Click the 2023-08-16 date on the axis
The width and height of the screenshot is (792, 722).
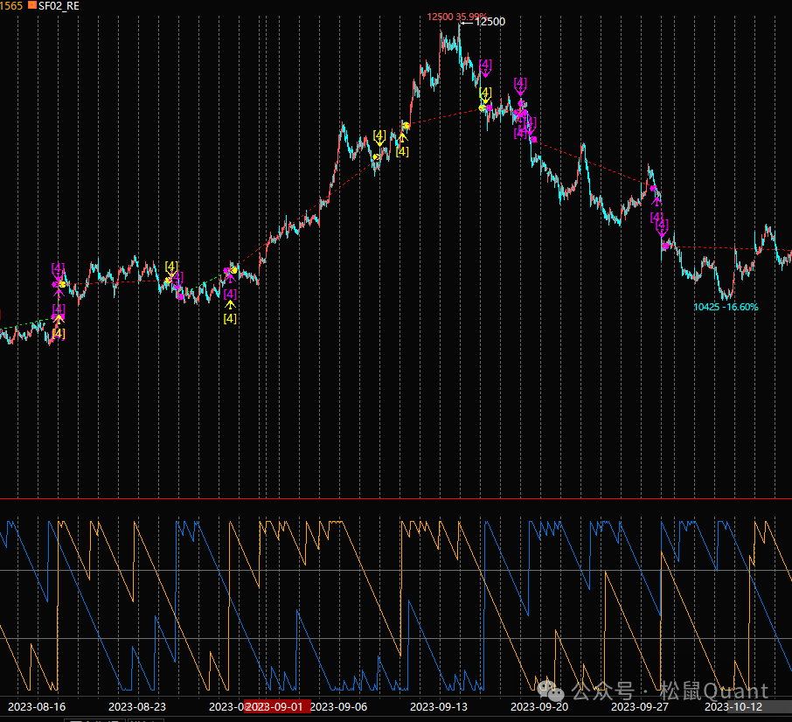tap(38, 706)
